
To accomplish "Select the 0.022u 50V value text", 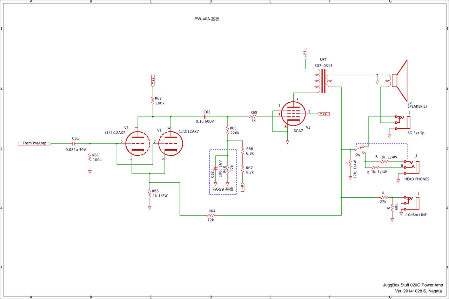I will point(76,150).
